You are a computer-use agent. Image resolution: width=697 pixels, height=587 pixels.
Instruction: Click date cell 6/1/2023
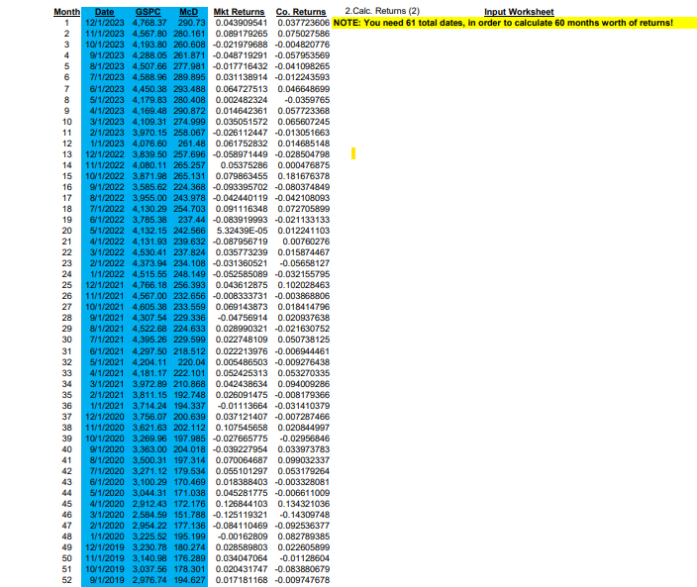click(x=107, y=89)
